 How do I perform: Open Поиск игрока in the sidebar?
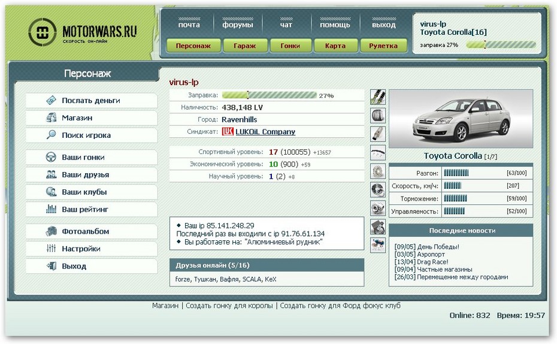coord(91,135)
